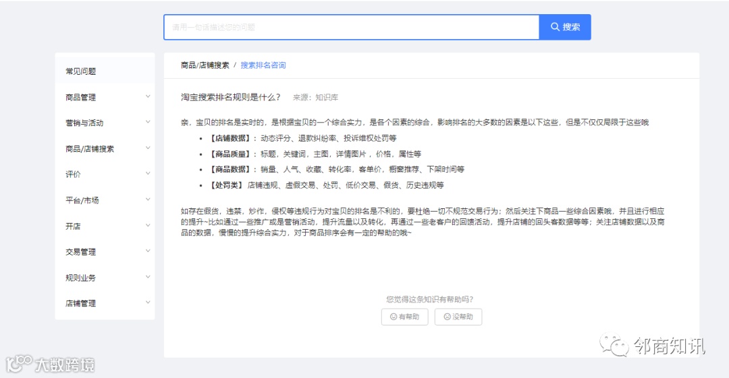
Task: Click the 【店铺数据】 bullet line
Action: coord(302,138)
